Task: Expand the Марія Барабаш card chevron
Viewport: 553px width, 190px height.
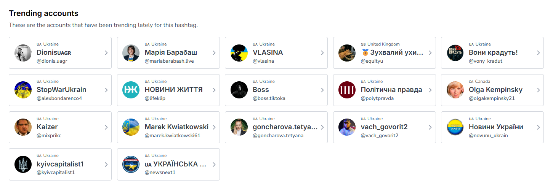Action: coord(214,53)
